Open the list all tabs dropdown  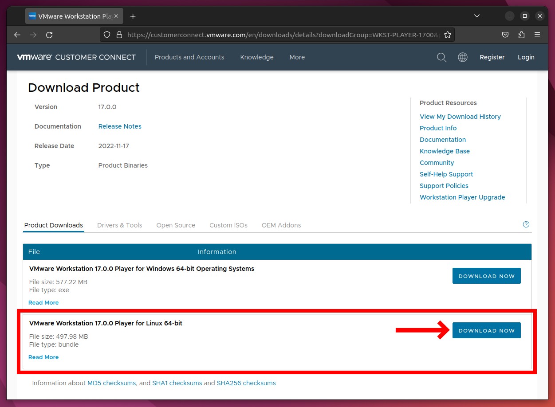click(477, 16)
